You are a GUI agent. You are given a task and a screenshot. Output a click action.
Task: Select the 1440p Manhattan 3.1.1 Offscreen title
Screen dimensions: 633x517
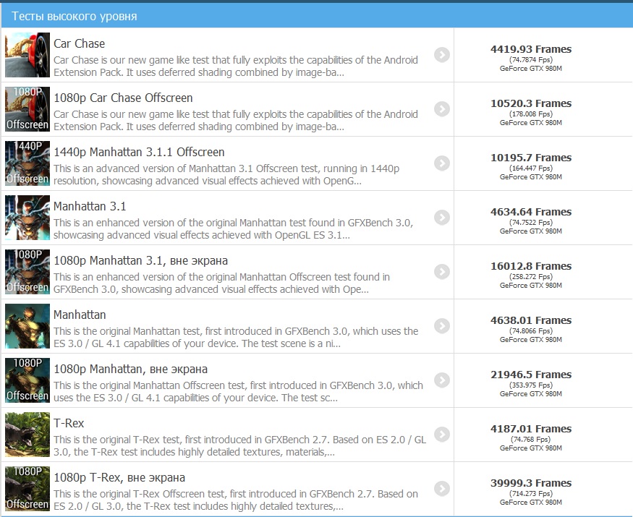139,152
